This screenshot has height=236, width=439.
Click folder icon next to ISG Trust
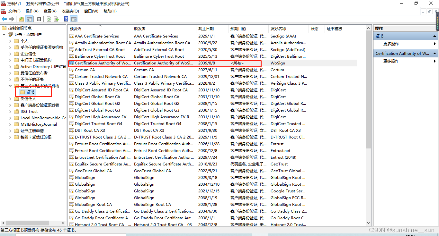point(16,112)
